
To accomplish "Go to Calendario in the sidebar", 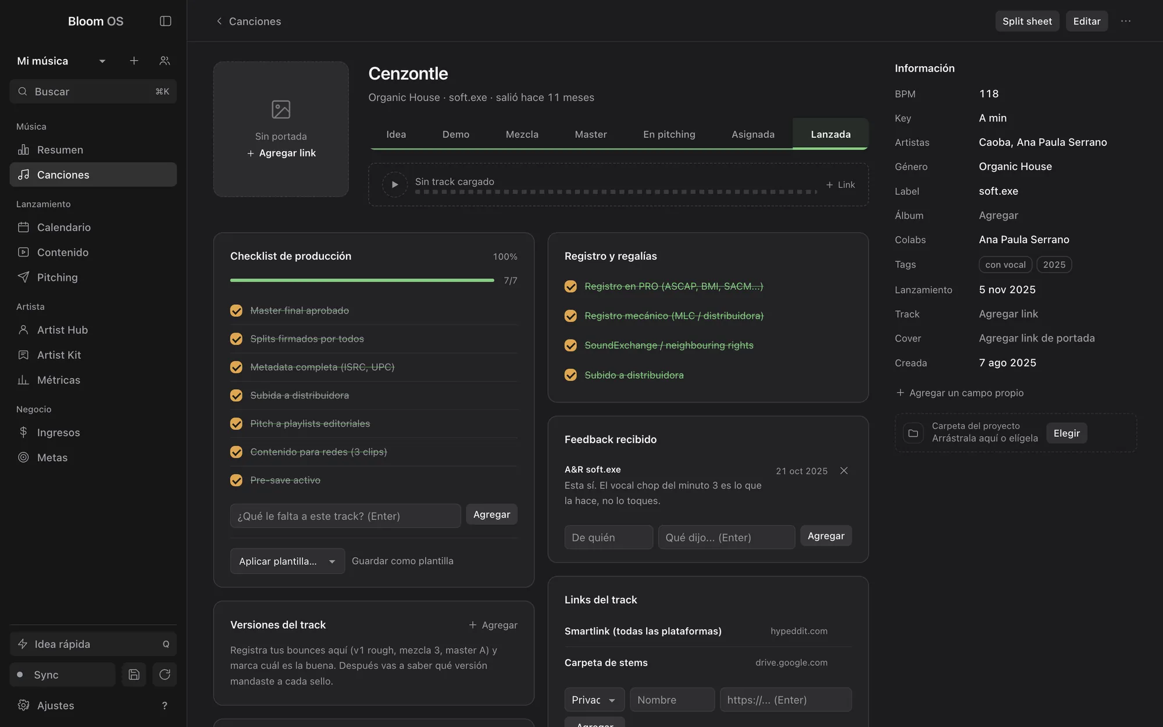I will click(93, 227).
